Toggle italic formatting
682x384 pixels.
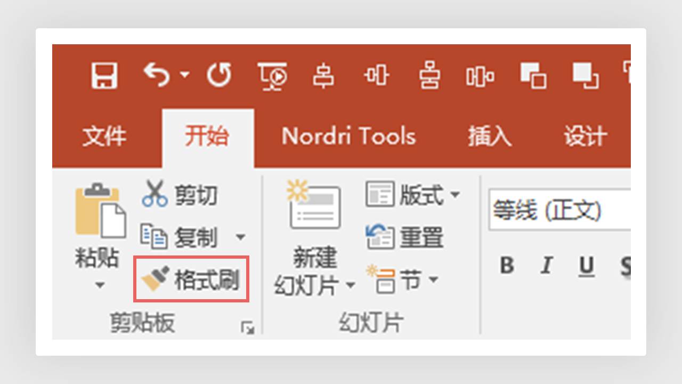pos(546,265)
